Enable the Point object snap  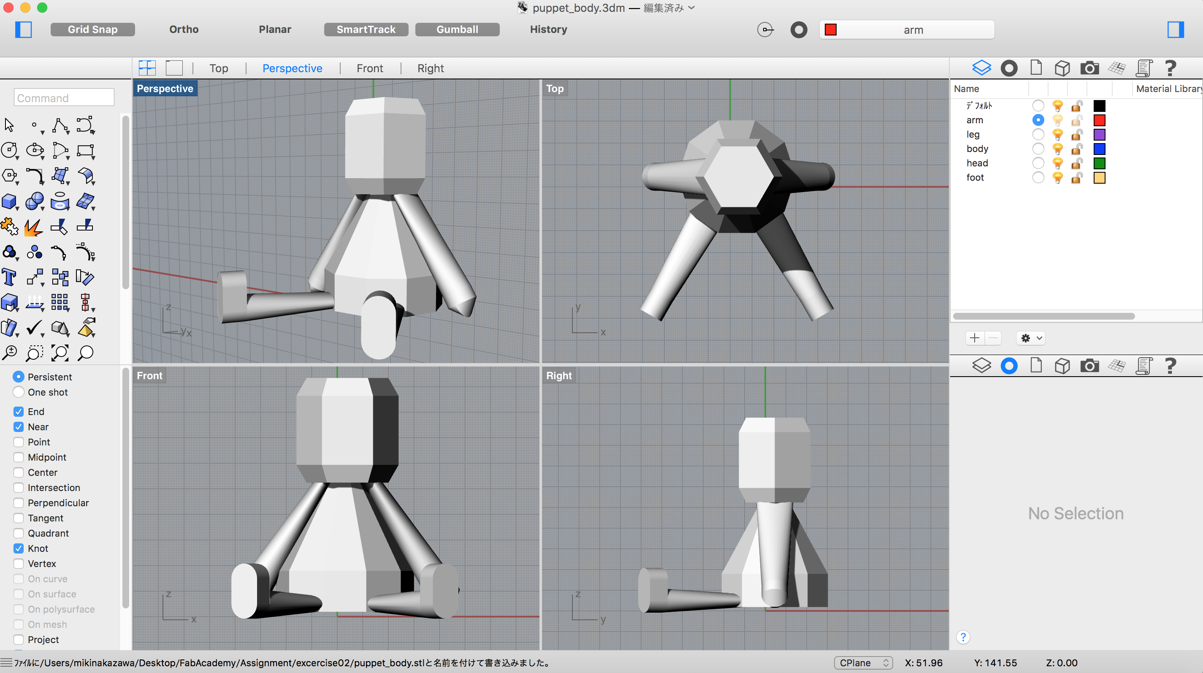[19, 442]
